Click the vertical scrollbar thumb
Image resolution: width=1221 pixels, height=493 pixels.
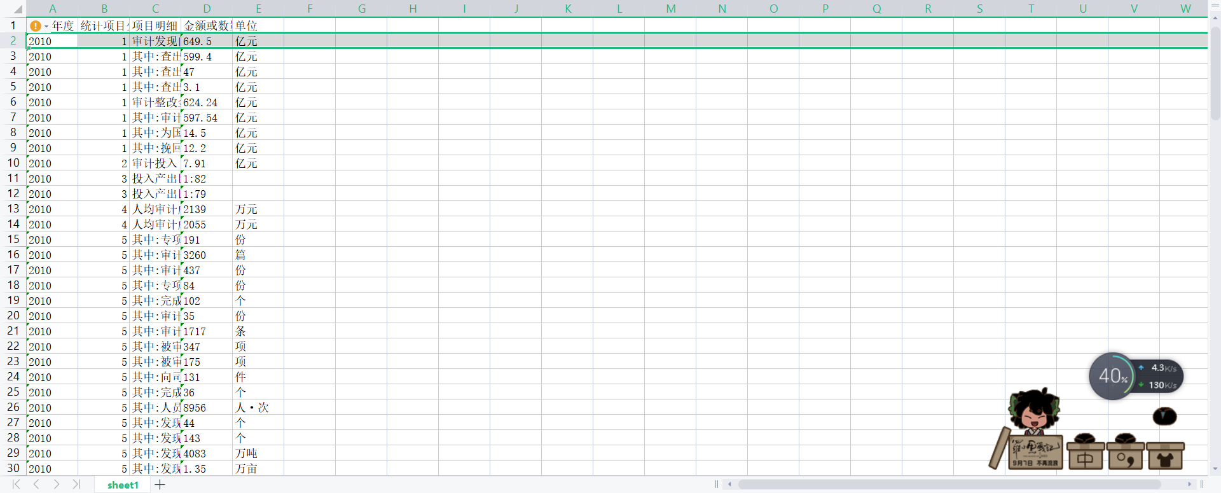coord(1215,73)
